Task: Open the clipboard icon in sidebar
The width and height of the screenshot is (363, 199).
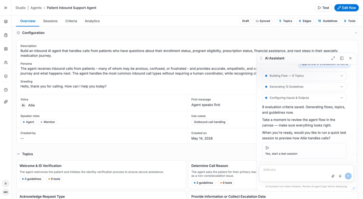Action: (x=6, y=35)
